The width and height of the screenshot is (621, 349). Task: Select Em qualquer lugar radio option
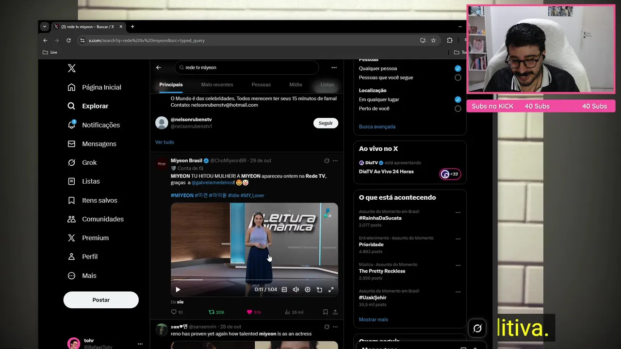pos(458,99)
